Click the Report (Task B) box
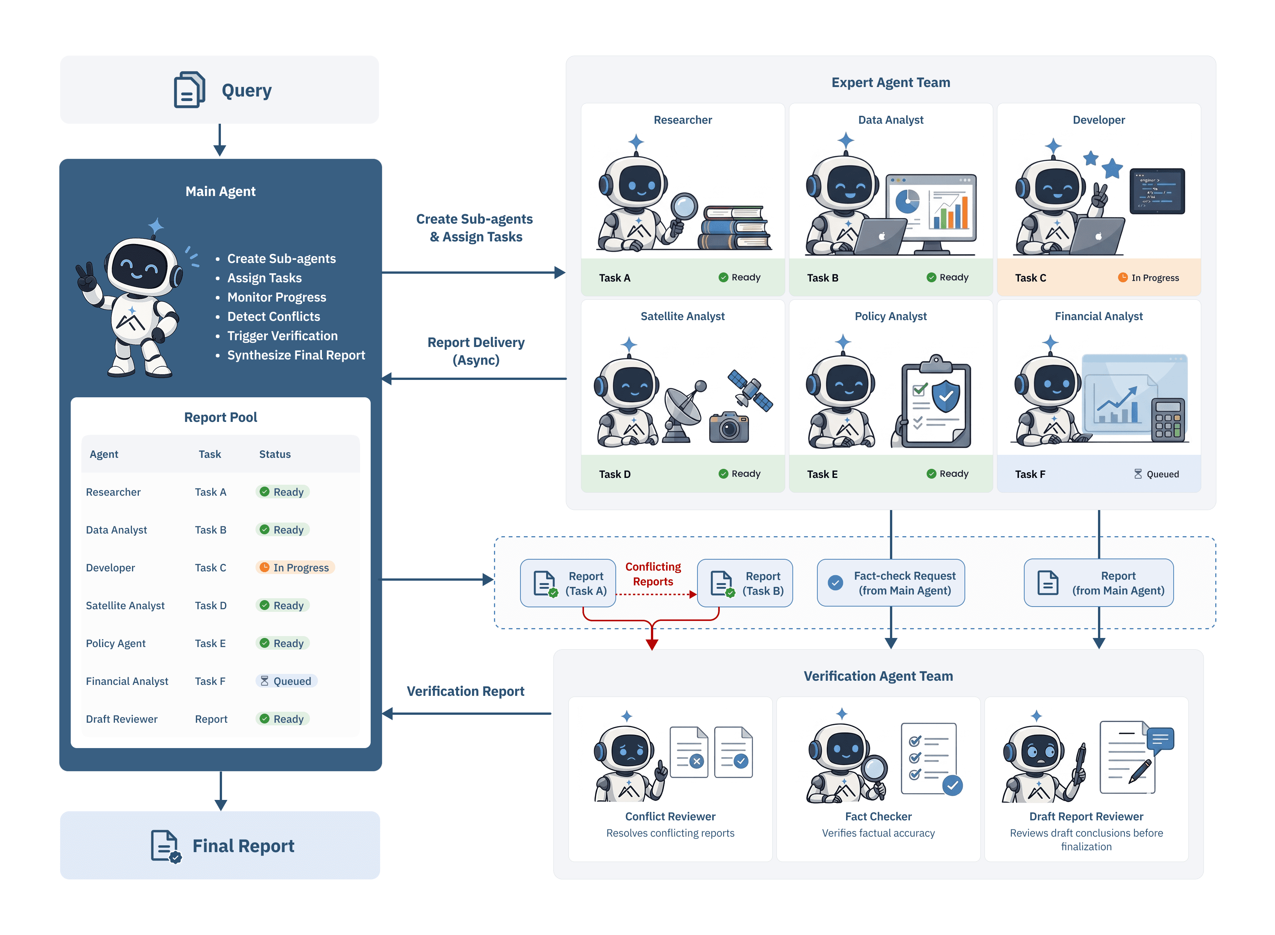This screenshot has height=935, width=1275. pos(745,583)
